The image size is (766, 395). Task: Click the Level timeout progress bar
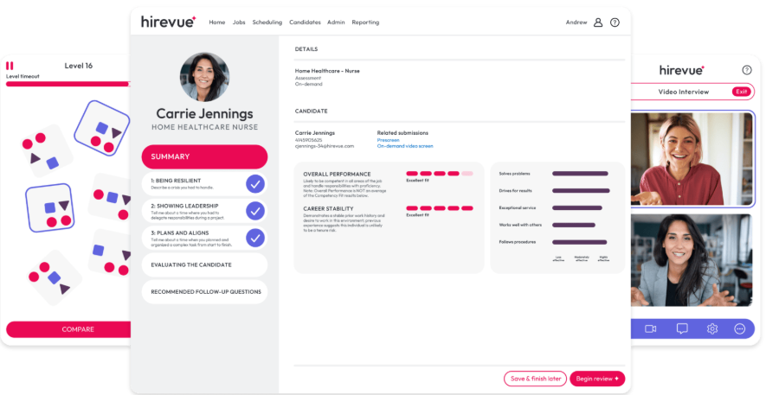[68, 84]
